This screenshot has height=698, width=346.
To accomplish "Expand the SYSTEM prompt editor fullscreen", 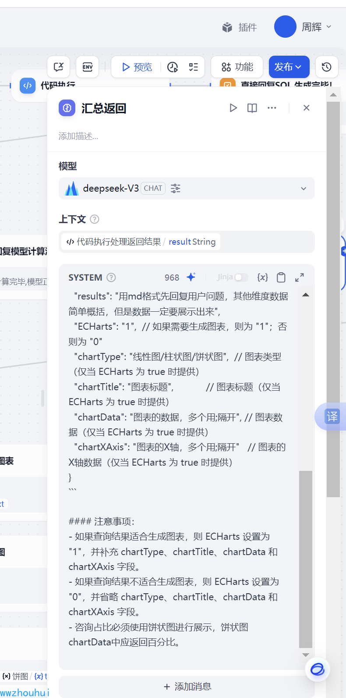I will 300,277.
